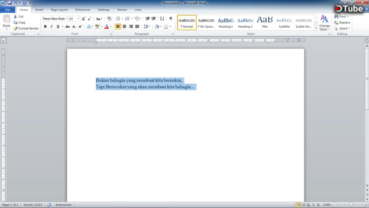Click the vertical scrollbar thumb
The height and width of the screenshot is (208, 369).
click(x=367, y=79)
